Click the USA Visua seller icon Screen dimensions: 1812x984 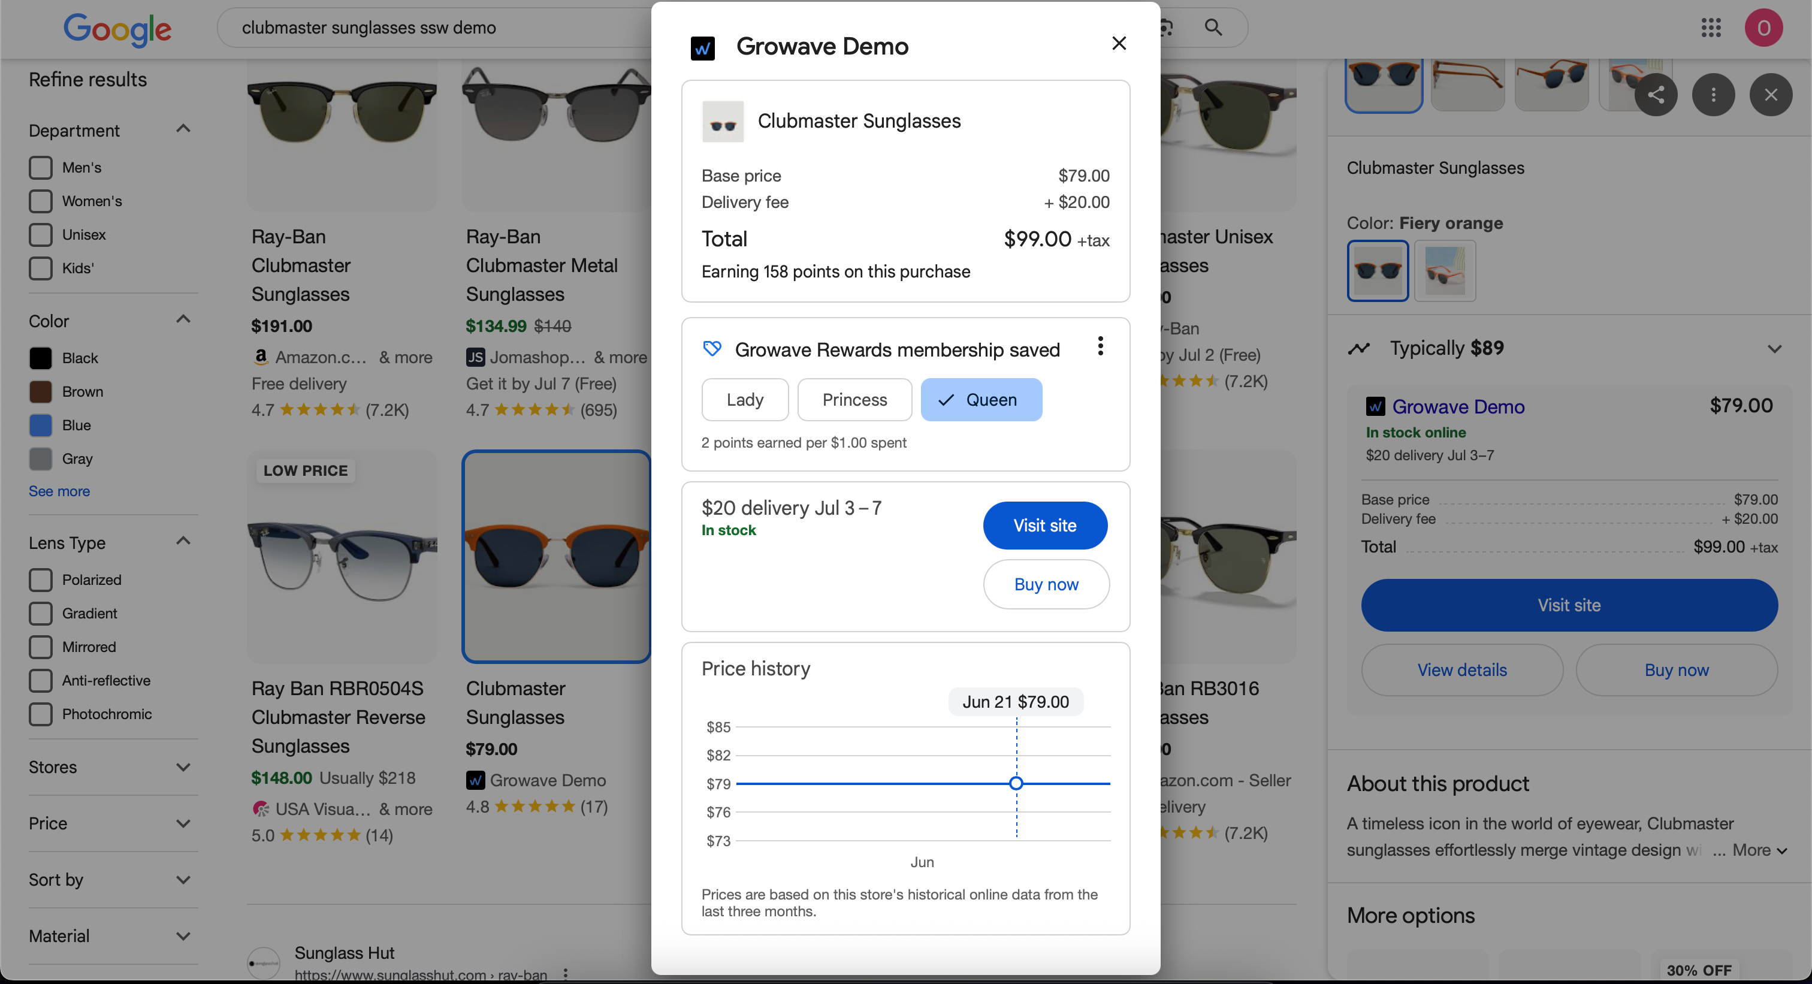(x=260, y=809)
